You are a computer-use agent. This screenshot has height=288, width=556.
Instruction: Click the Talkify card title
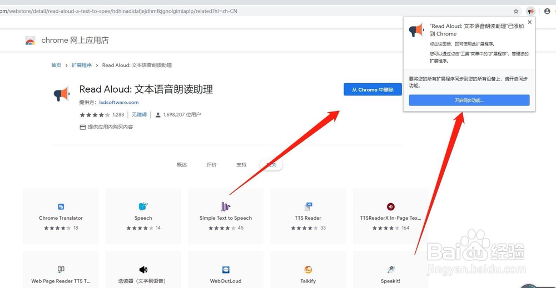pyautogui.click(x=308, y=281)
